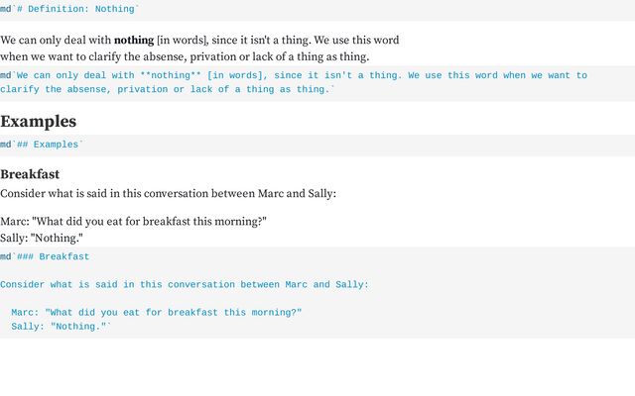635x396 pixels.
Task: Click Marc's rendered breakfast question line
Action: point(133,222)
